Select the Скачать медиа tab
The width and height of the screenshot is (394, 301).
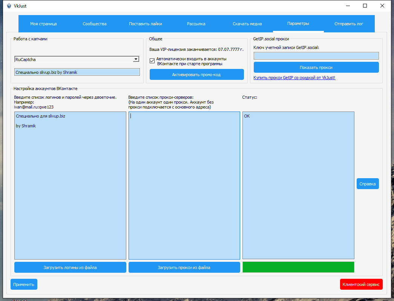247,24
